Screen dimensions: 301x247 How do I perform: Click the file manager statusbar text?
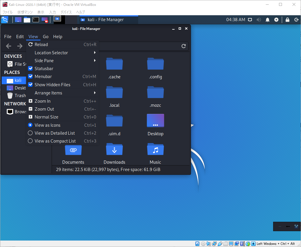108,170
